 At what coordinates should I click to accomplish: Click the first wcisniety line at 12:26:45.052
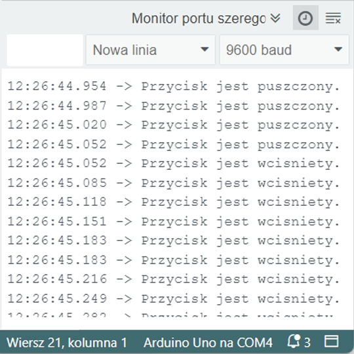pyautogui.click(x=173, y=163)
